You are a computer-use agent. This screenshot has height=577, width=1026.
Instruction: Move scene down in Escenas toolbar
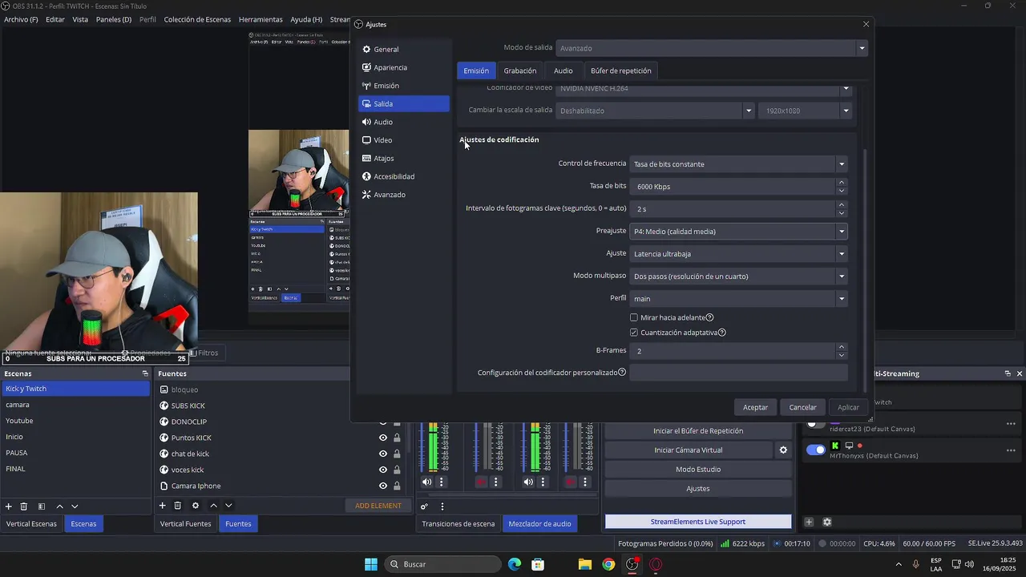(x=75, y=506)
